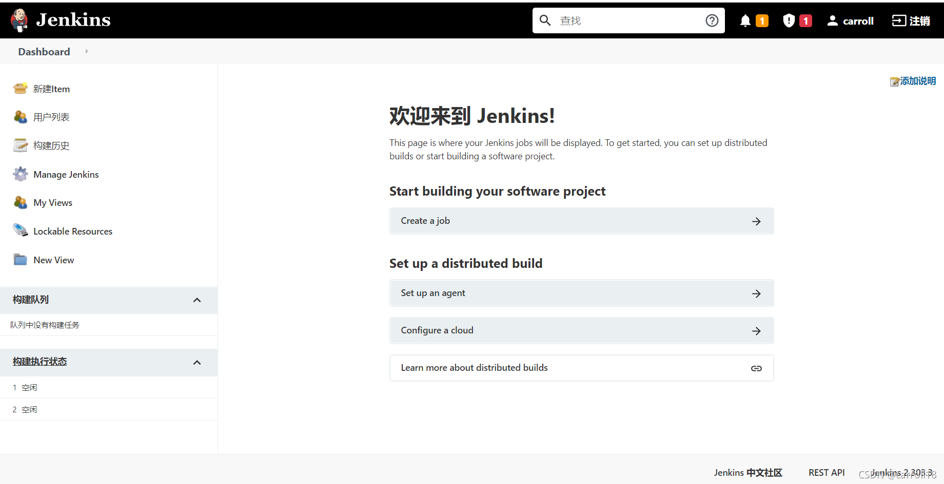
Task: Collapse the 构建执行状态 panel
Action: [x=197, y=363]
